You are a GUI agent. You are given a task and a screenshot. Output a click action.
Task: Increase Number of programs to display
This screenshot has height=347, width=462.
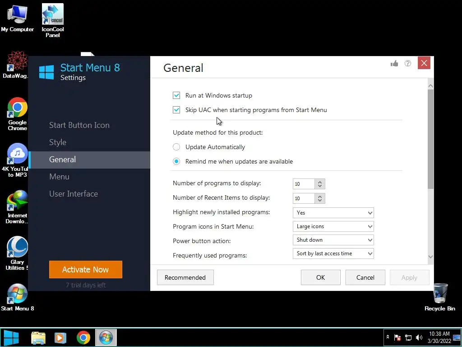pyautogui.click(x=320, y=182)
